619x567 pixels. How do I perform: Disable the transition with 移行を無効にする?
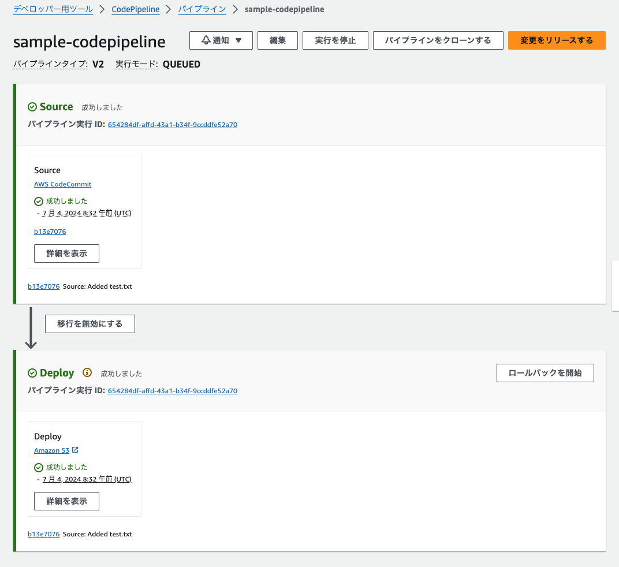(90, 324)
